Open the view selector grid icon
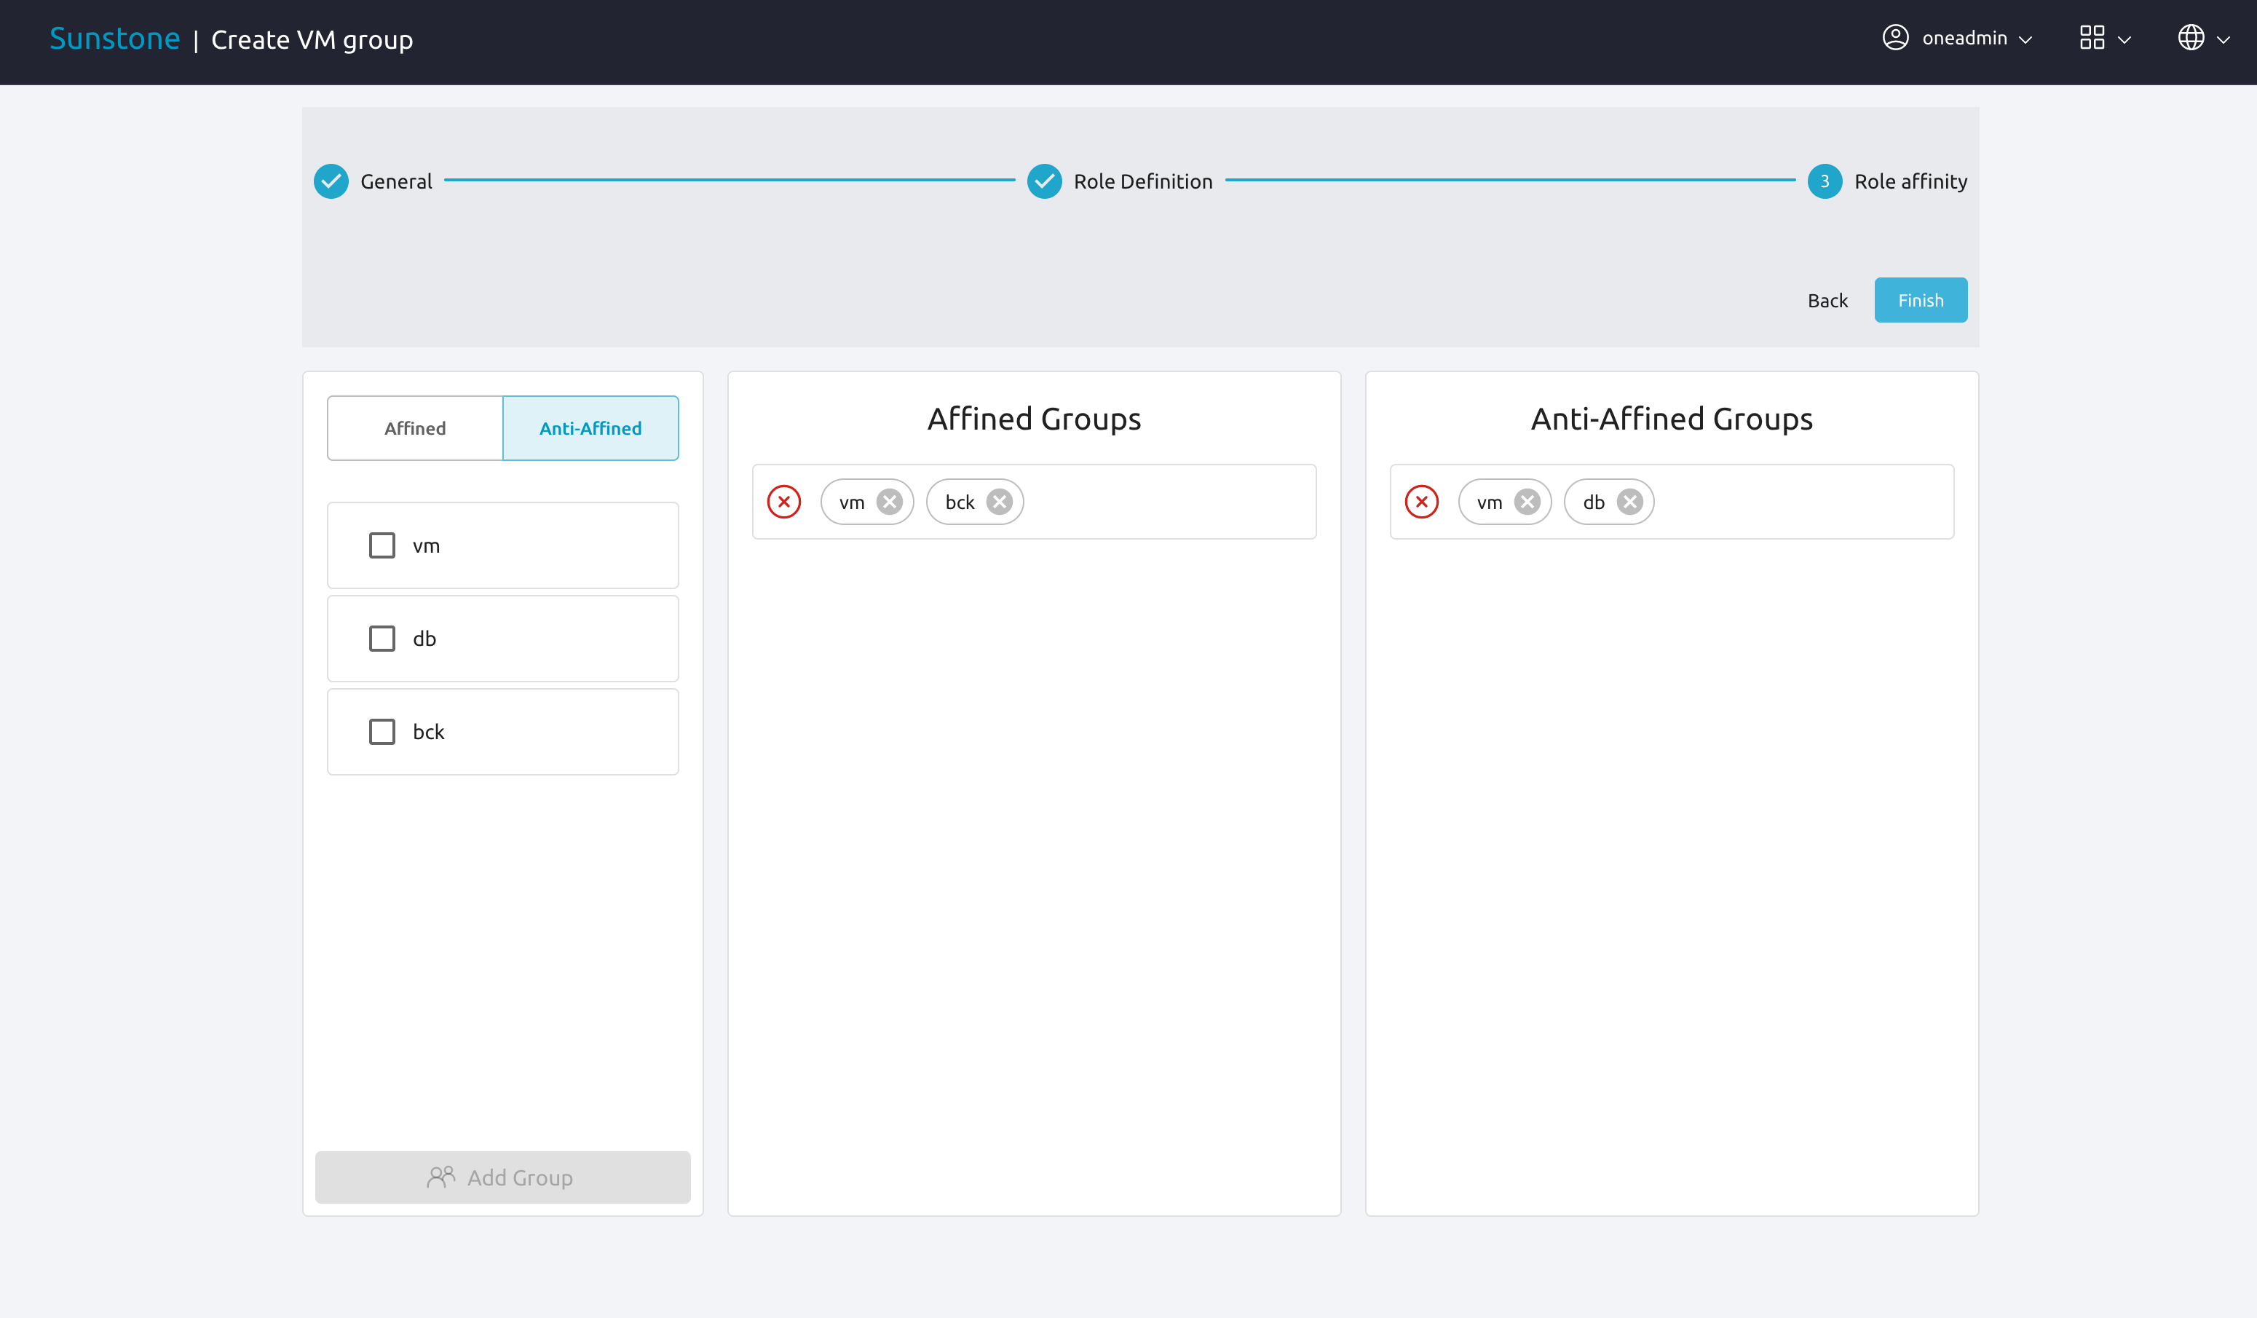This screenshot has width=2257, height=1318. pyautogui.click(x=2092, y=38)
